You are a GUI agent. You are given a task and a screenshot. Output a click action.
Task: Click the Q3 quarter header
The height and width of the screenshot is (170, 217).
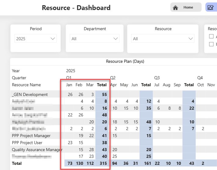pyautogui.click(x=157, y=78)
